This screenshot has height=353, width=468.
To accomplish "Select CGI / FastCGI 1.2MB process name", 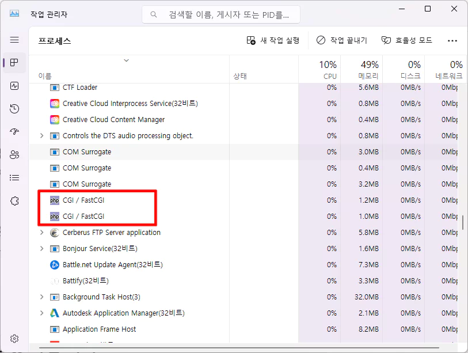I will pyautogui.click(x=83, y=200).
